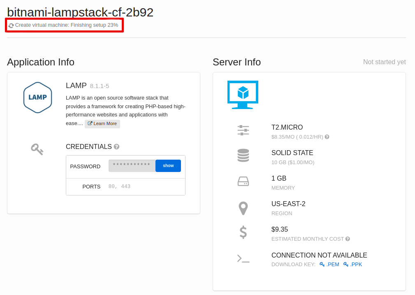Screen dimensions: 415x295
Task: Open the estimated monthly cost help icon
Action: (x=348, y=239)
